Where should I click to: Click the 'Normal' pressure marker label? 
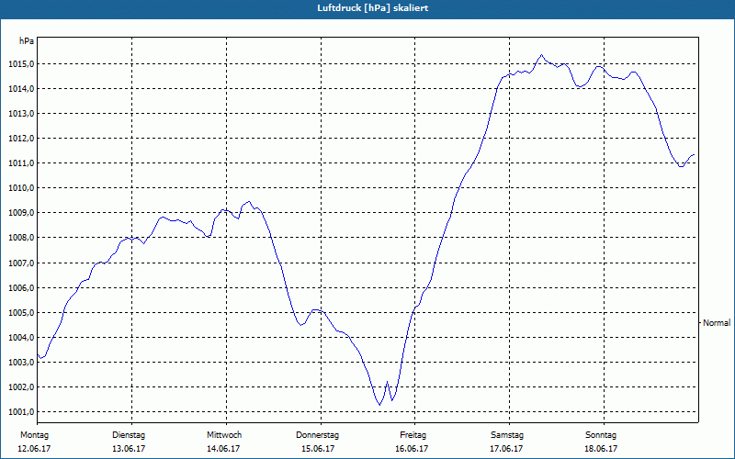pyautogui.click(x=717, y=323)
